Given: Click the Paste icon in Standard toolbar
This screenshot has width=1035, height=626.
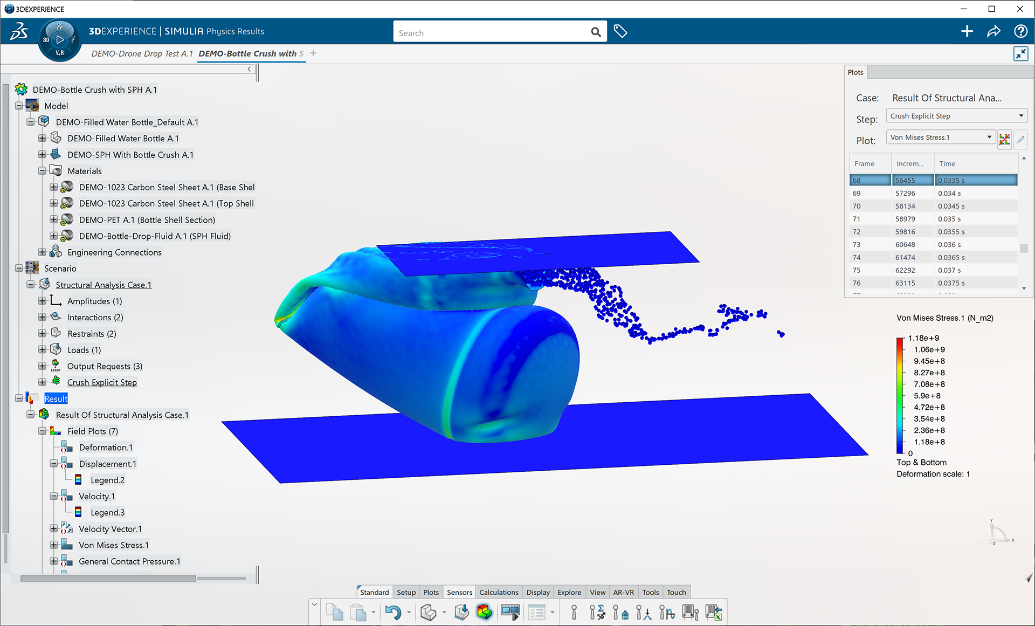Looking at the screenshot, I should (x=358, y=613).
